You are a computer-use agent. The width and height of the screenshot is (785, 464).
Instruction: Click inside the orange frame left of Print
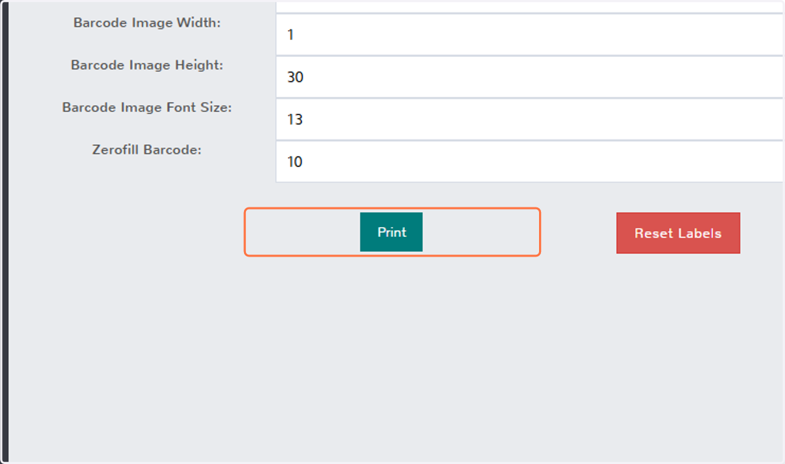[x=303, y=232]
